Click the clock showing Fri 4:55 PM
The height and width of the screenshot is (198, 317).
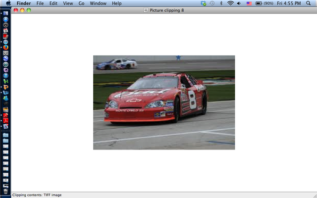(289, 3)
